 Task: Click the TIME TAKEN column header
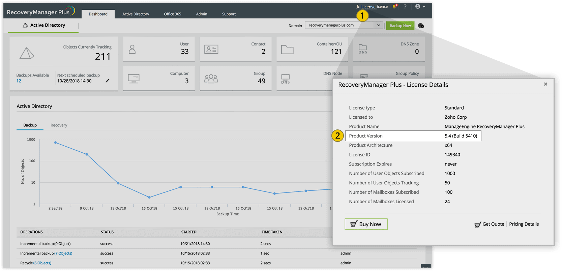[272, 232]
